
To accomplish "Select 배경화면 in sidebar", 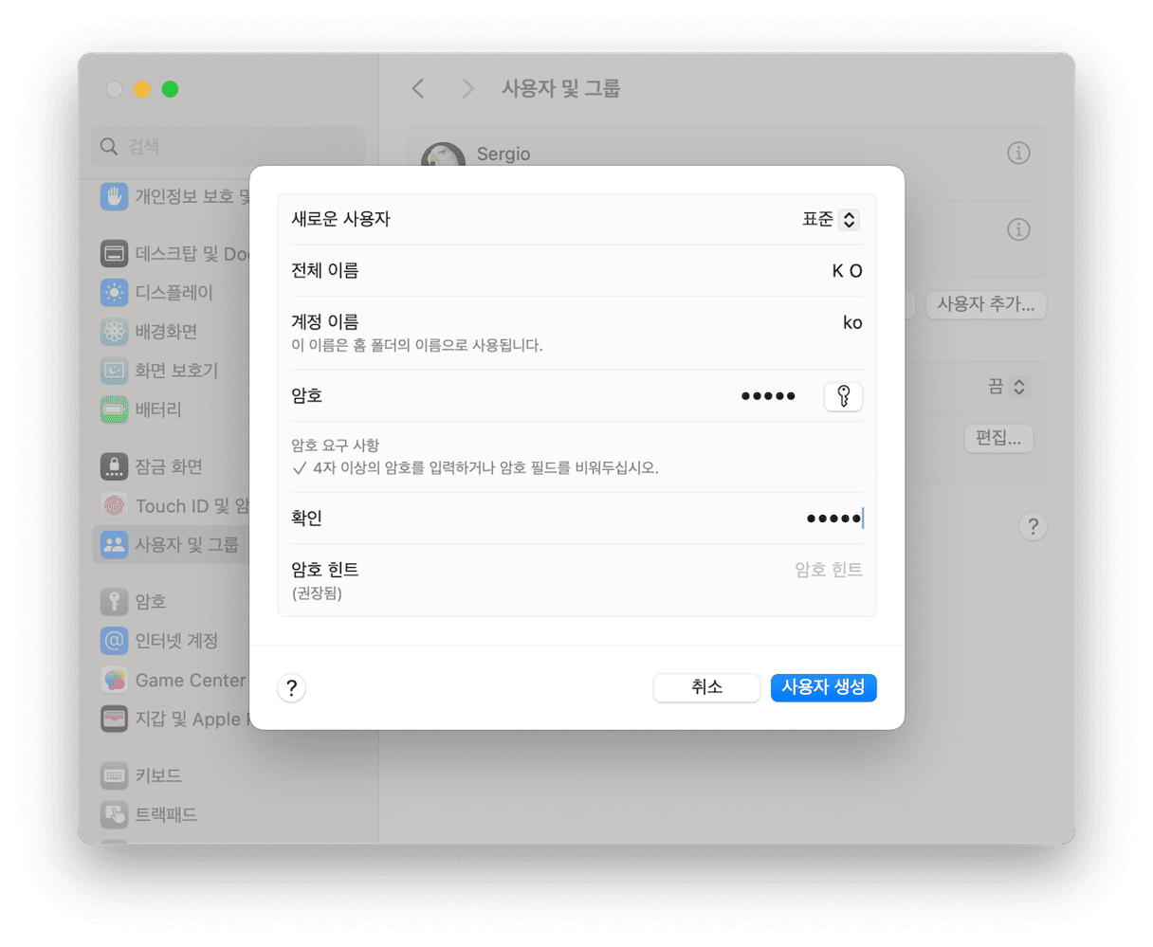I will point(166,332).
